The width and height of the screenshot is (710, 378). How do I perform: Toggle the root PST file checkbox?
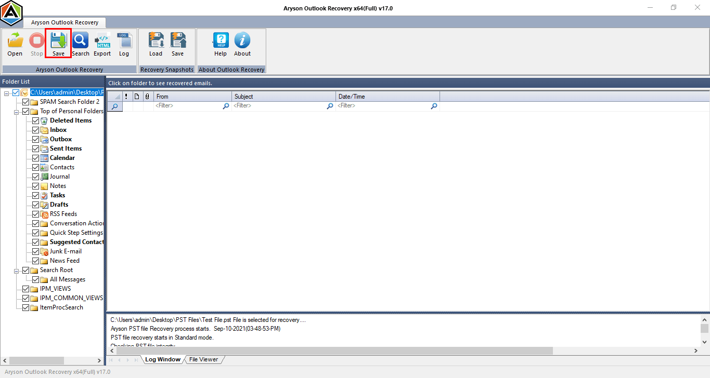point(16,92)
